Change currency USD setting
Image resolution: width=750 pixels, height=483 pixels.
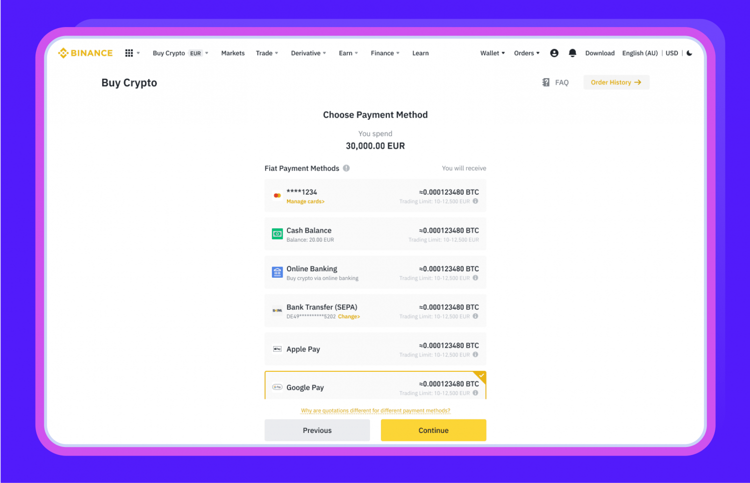click(672, 53)
